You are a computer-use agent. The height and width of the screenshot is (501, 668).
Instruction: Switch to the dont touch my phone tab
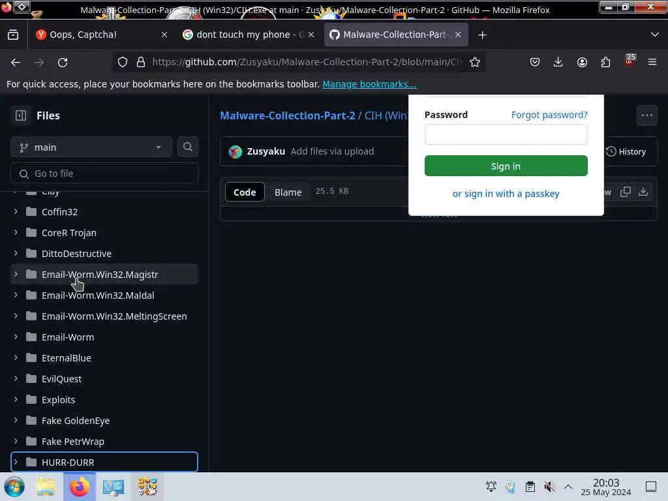tap(249, 35)
